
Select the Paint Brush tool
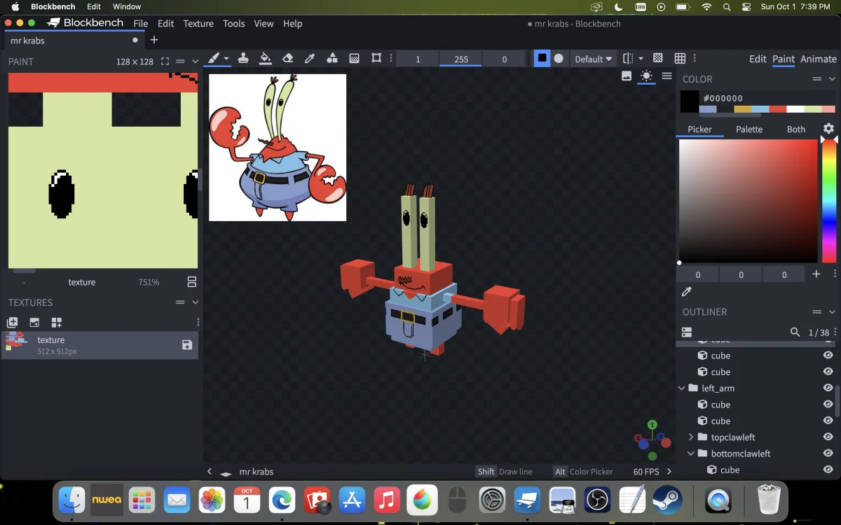pyautogui.click(x=214, y=58)
